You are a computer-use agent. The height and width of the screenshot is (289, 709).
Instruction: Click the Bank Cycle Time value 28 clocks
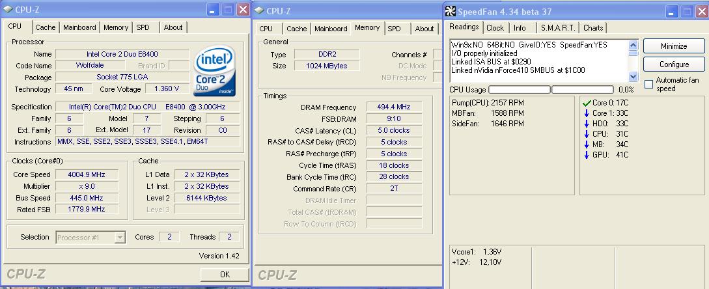click(x=394, y=177)
